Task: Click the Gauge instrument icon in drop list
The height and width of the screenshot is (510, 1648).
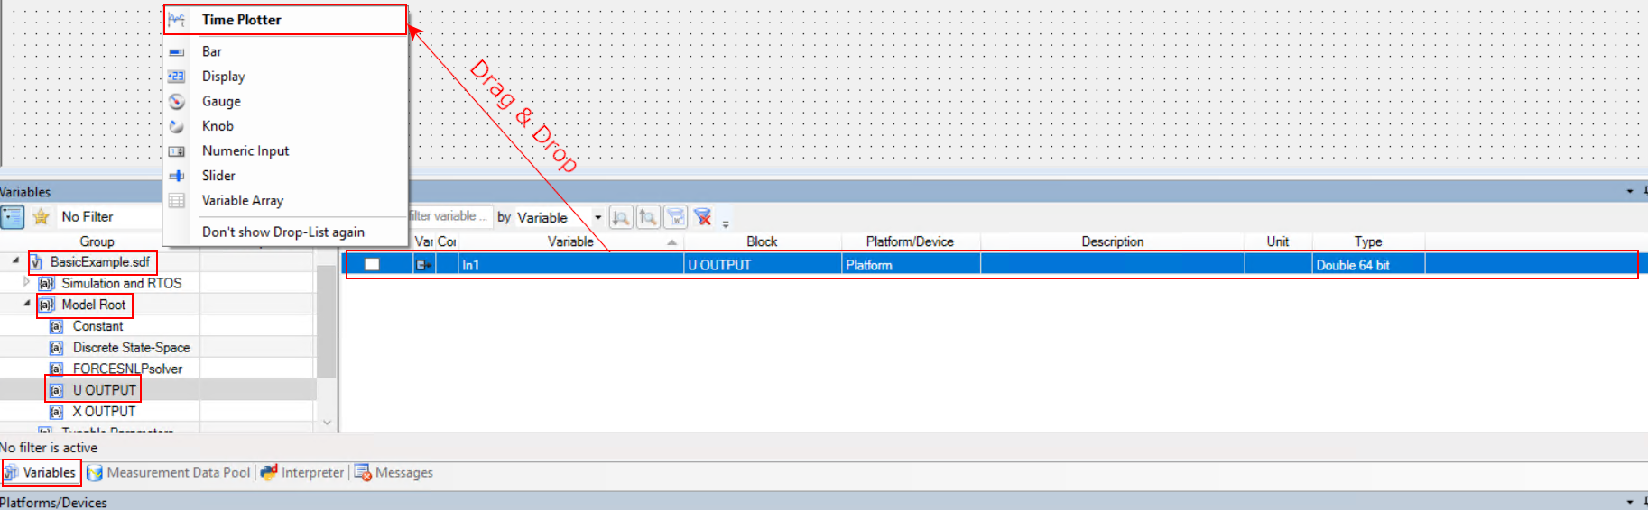Action: pos(177,102)
